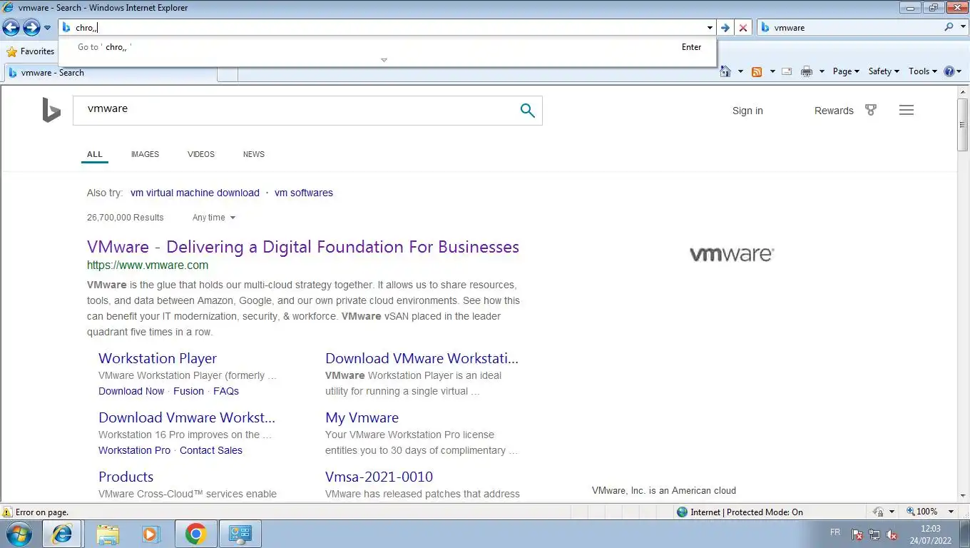Image resolution: width=970 pixels, height=548 pixels.
Task: Open the Print options dropdown arrow
Action: [x=822, y=71]
